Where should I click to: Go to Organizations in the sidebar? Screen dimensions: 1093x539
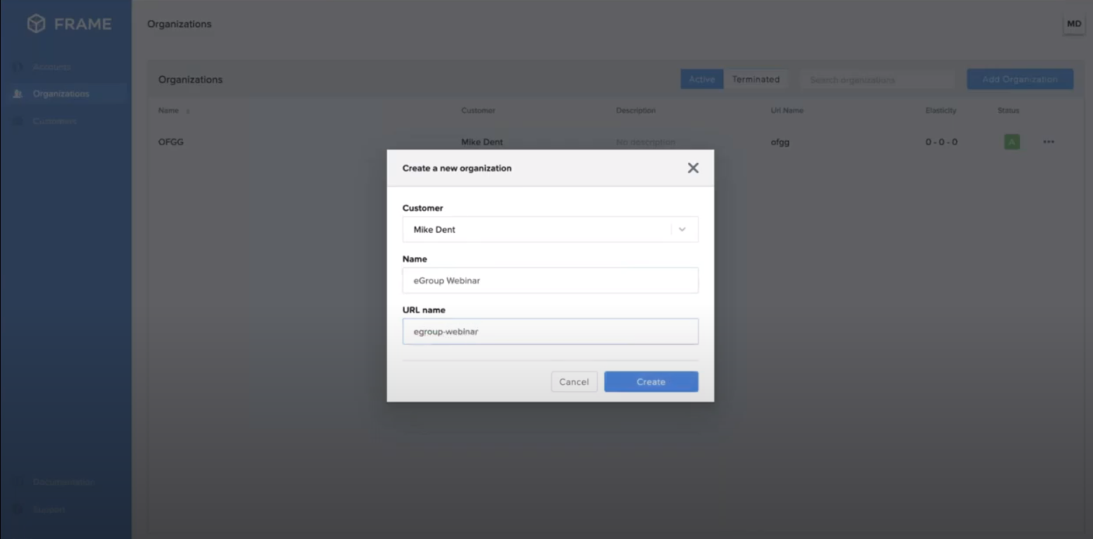(61, 94)
